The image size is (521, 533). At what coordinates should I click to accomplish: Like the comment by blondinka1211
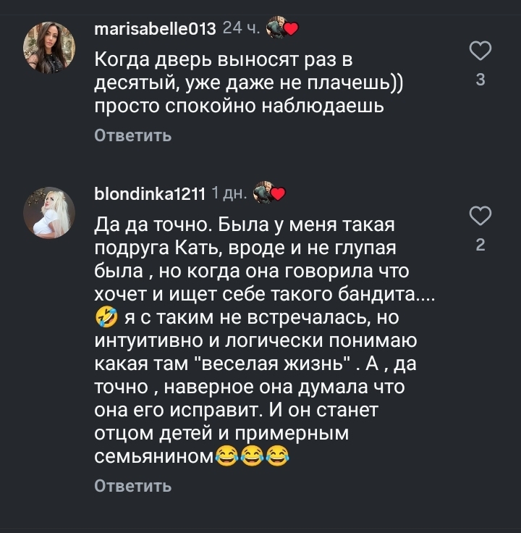click(x=480, y=216)
